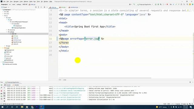
Task: Open the Edit menu
Action: [8, 2]
